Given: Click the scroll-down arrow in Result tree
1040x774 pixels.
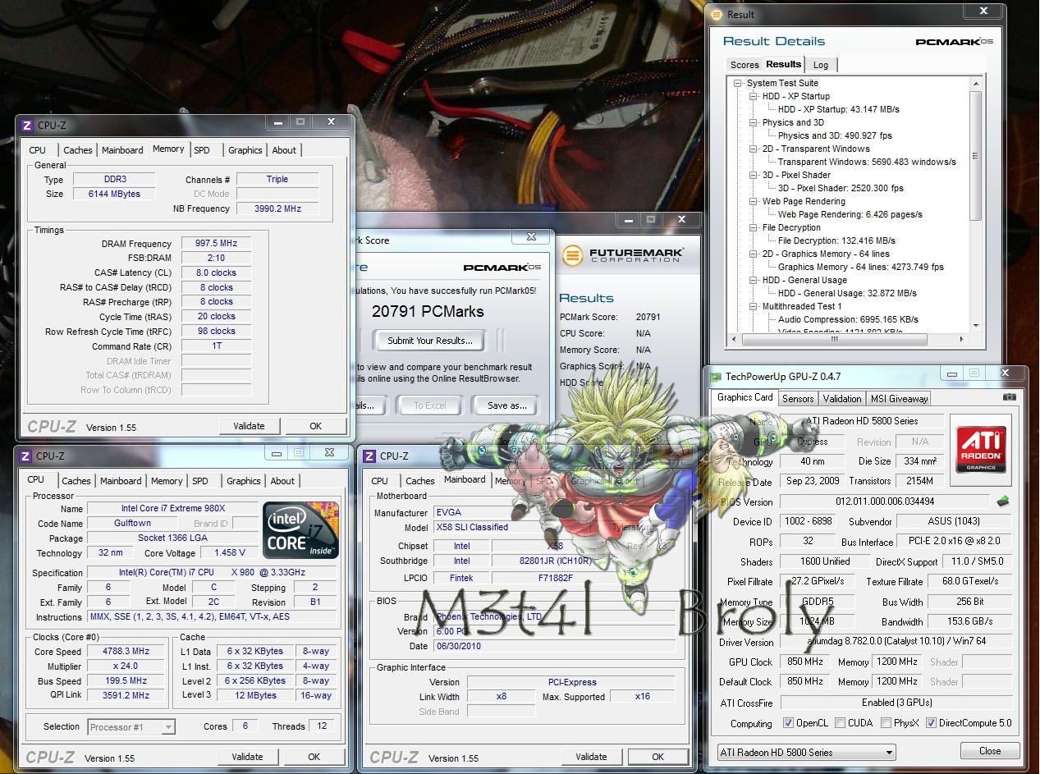Looking at the screenshot, I should 975,327.
